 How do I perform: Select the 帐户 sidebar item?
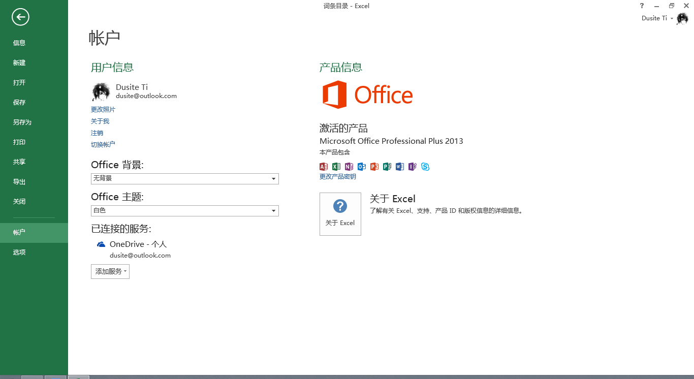(x=34, y=233)
